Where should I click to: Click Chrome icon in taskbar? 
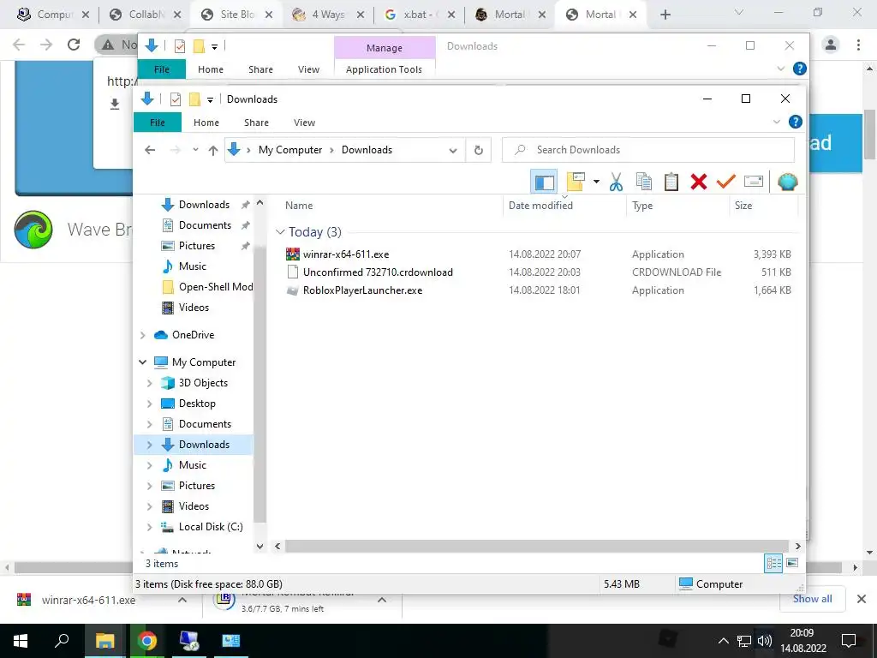point(146,641)
